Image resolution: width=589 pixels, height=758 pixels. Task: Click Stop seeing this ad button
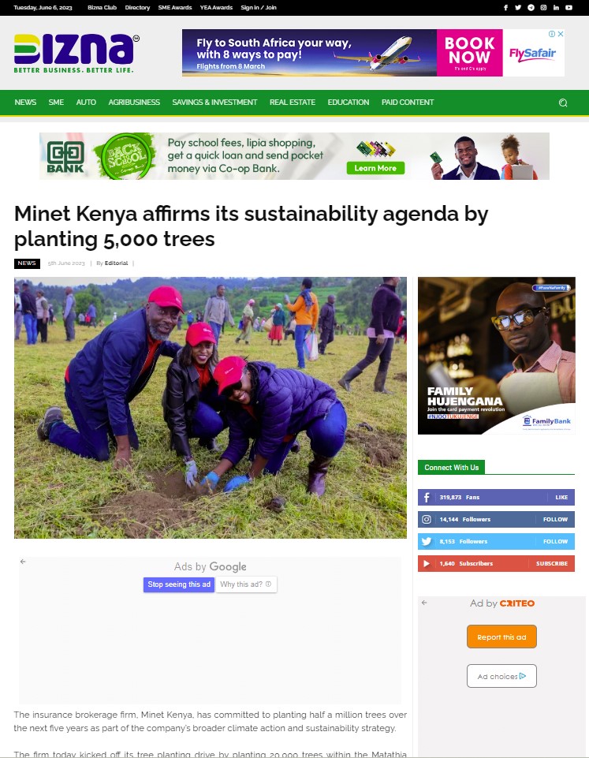pyautogui.click(x=179, y=584)
